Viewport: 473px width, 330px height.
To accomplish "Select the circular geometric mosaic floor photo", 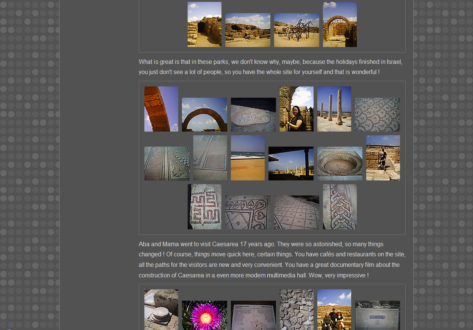I will [x=167, y=163].
